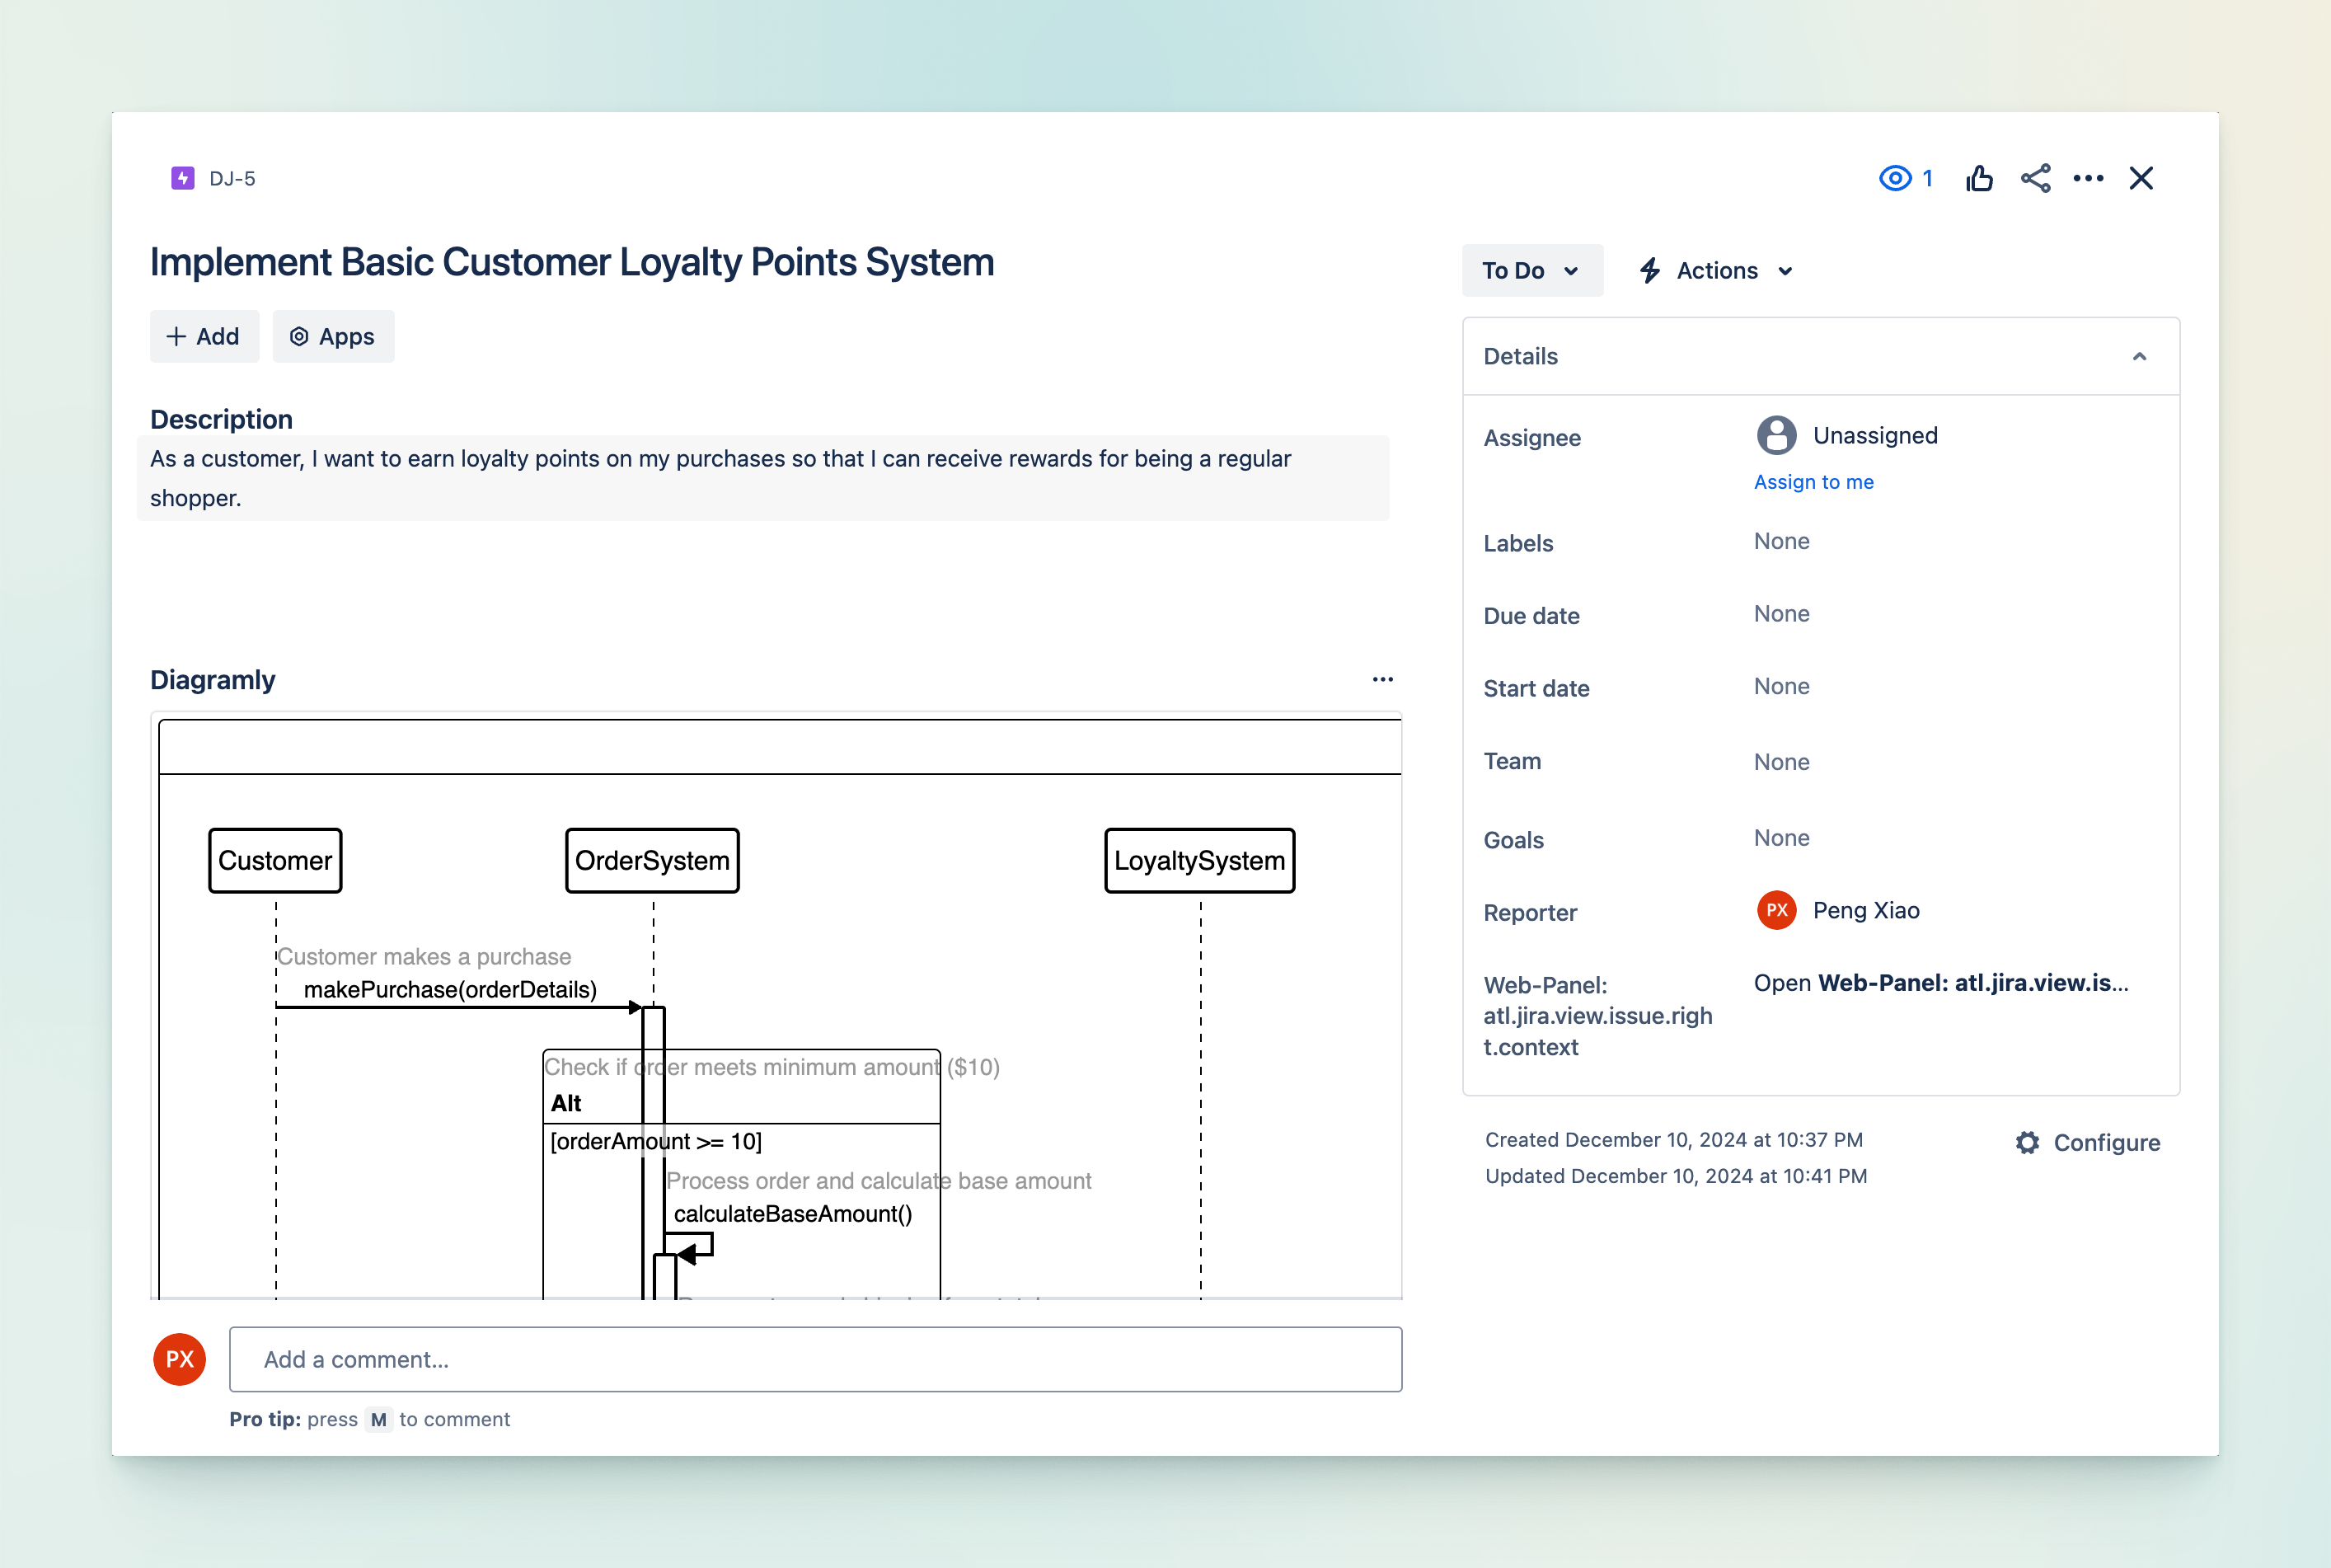Click the thumbs-up vote icon

pyautogui.click(x=1979, y=179)
